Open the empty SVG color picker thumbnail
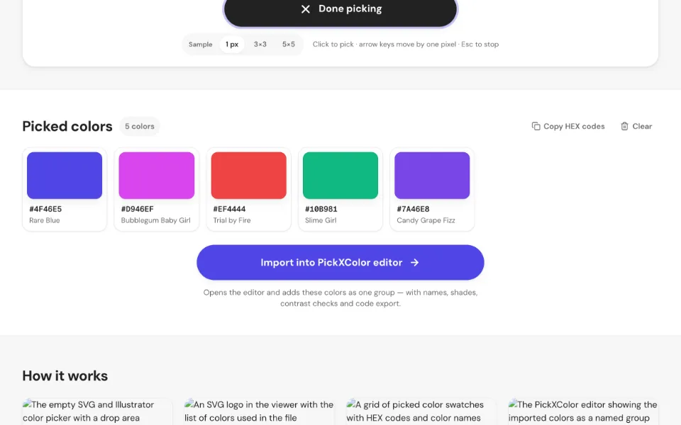 point(97,412)
